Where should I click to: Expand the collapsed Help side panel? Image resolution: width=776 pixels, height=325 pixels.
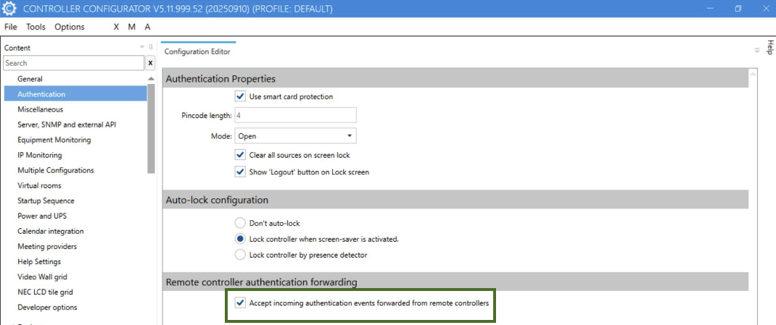point(769,48)
